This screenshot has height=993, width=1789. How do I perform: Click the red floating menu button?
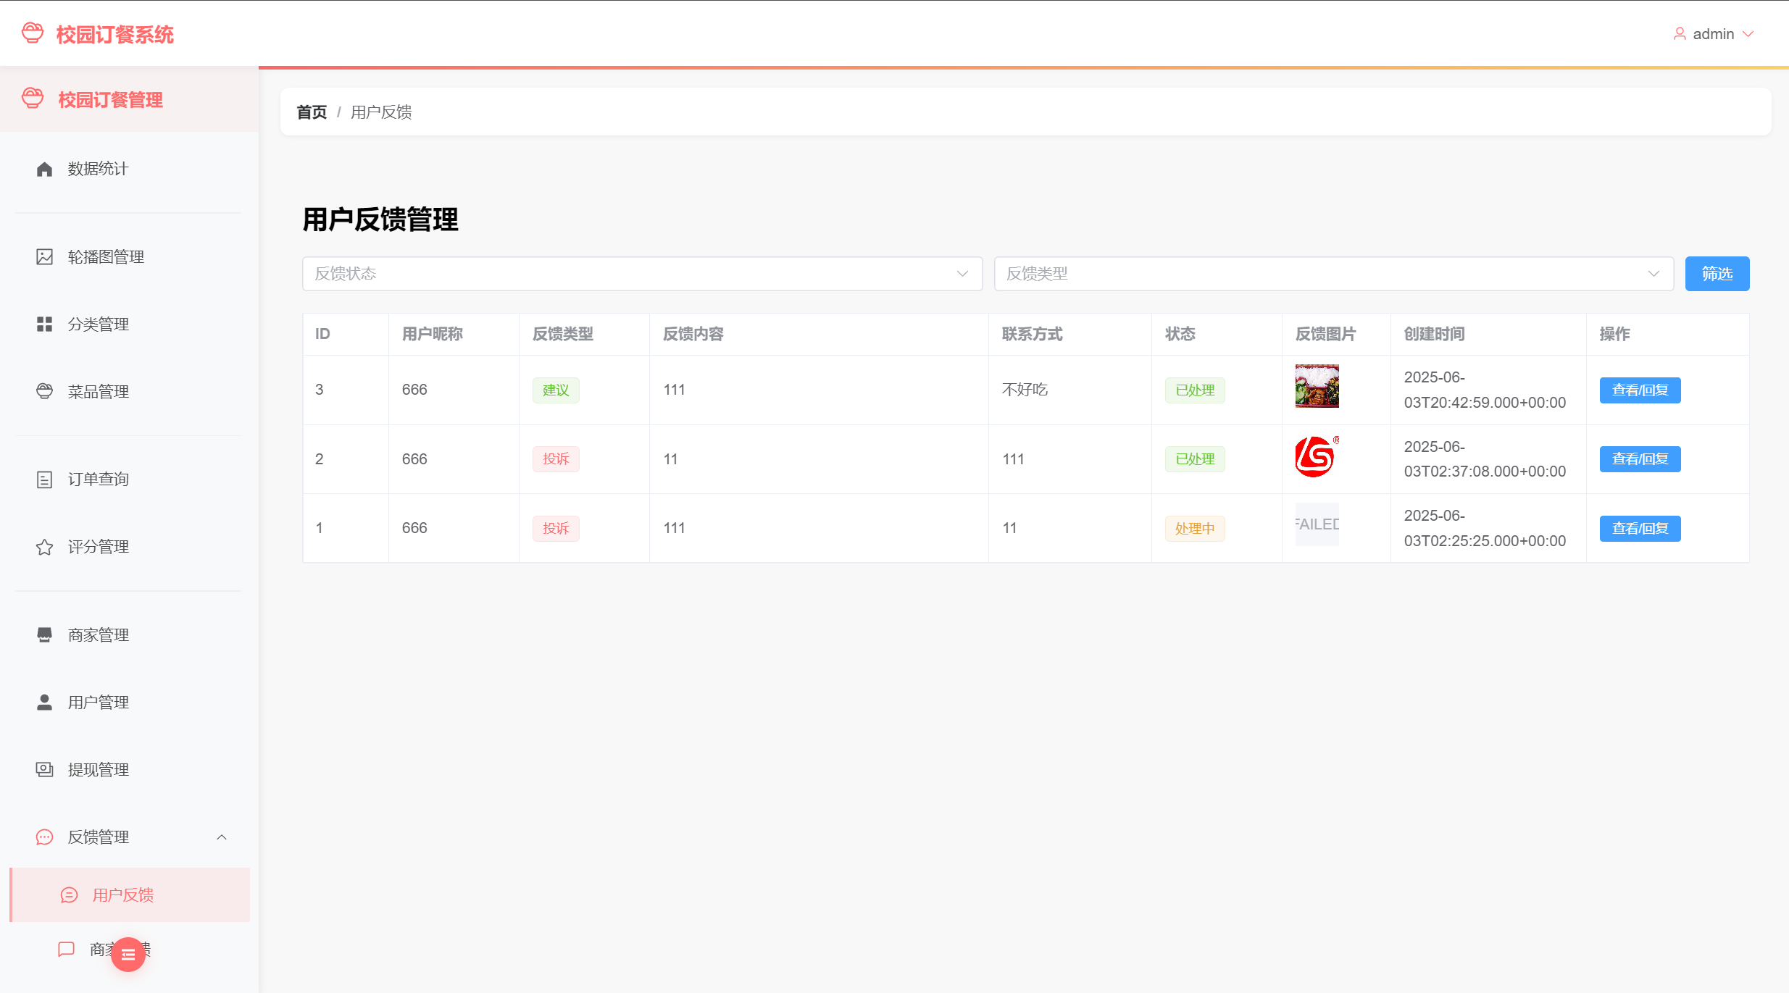pyautogui.click(x=128, y=955)
